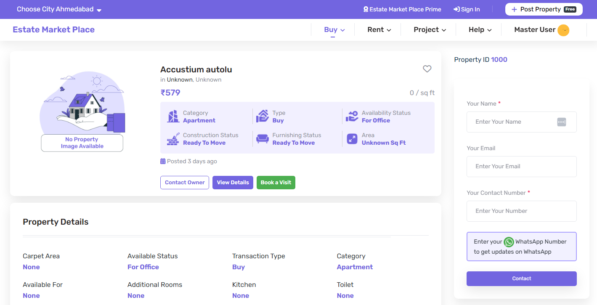The image size is (597, 305).
Task: Click the Area expand icon
Action: (352, 139)
